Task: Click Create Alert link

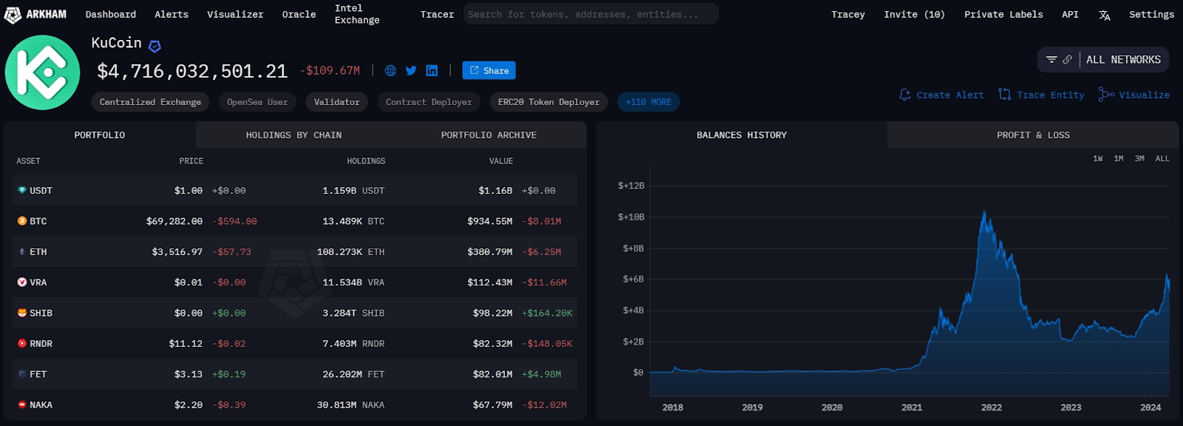Action: pos(950,95)
